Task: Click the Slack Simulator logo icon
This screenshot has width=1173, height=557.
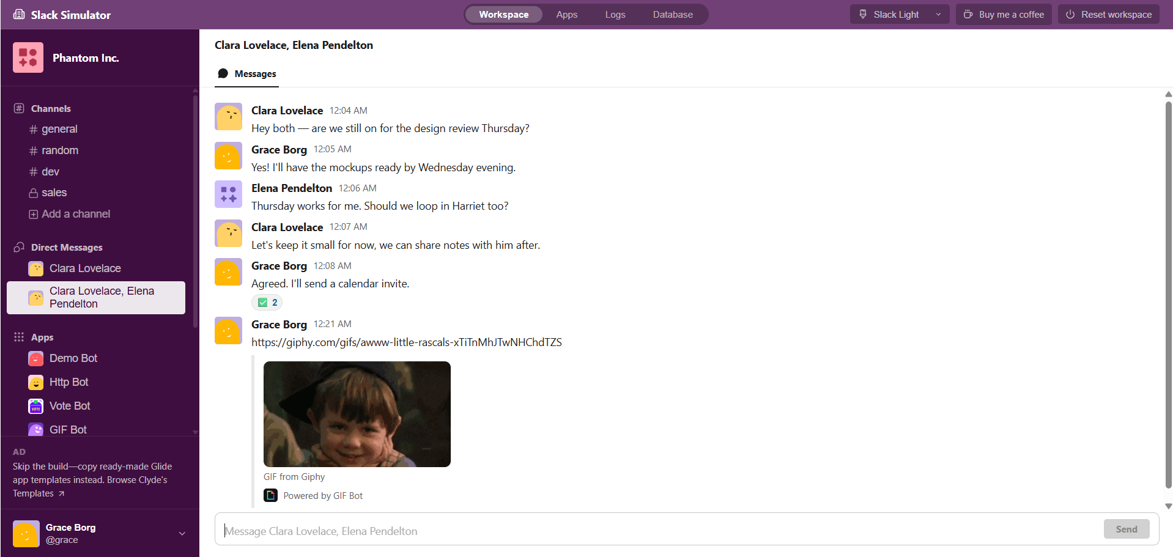Action: (19, 15)
